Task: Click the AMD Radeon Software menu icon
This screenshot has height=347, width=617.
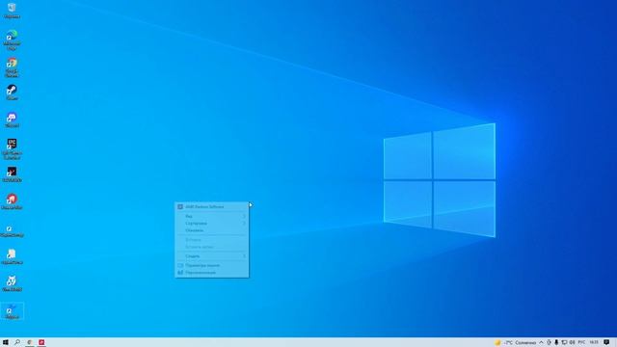Action: 180,206
